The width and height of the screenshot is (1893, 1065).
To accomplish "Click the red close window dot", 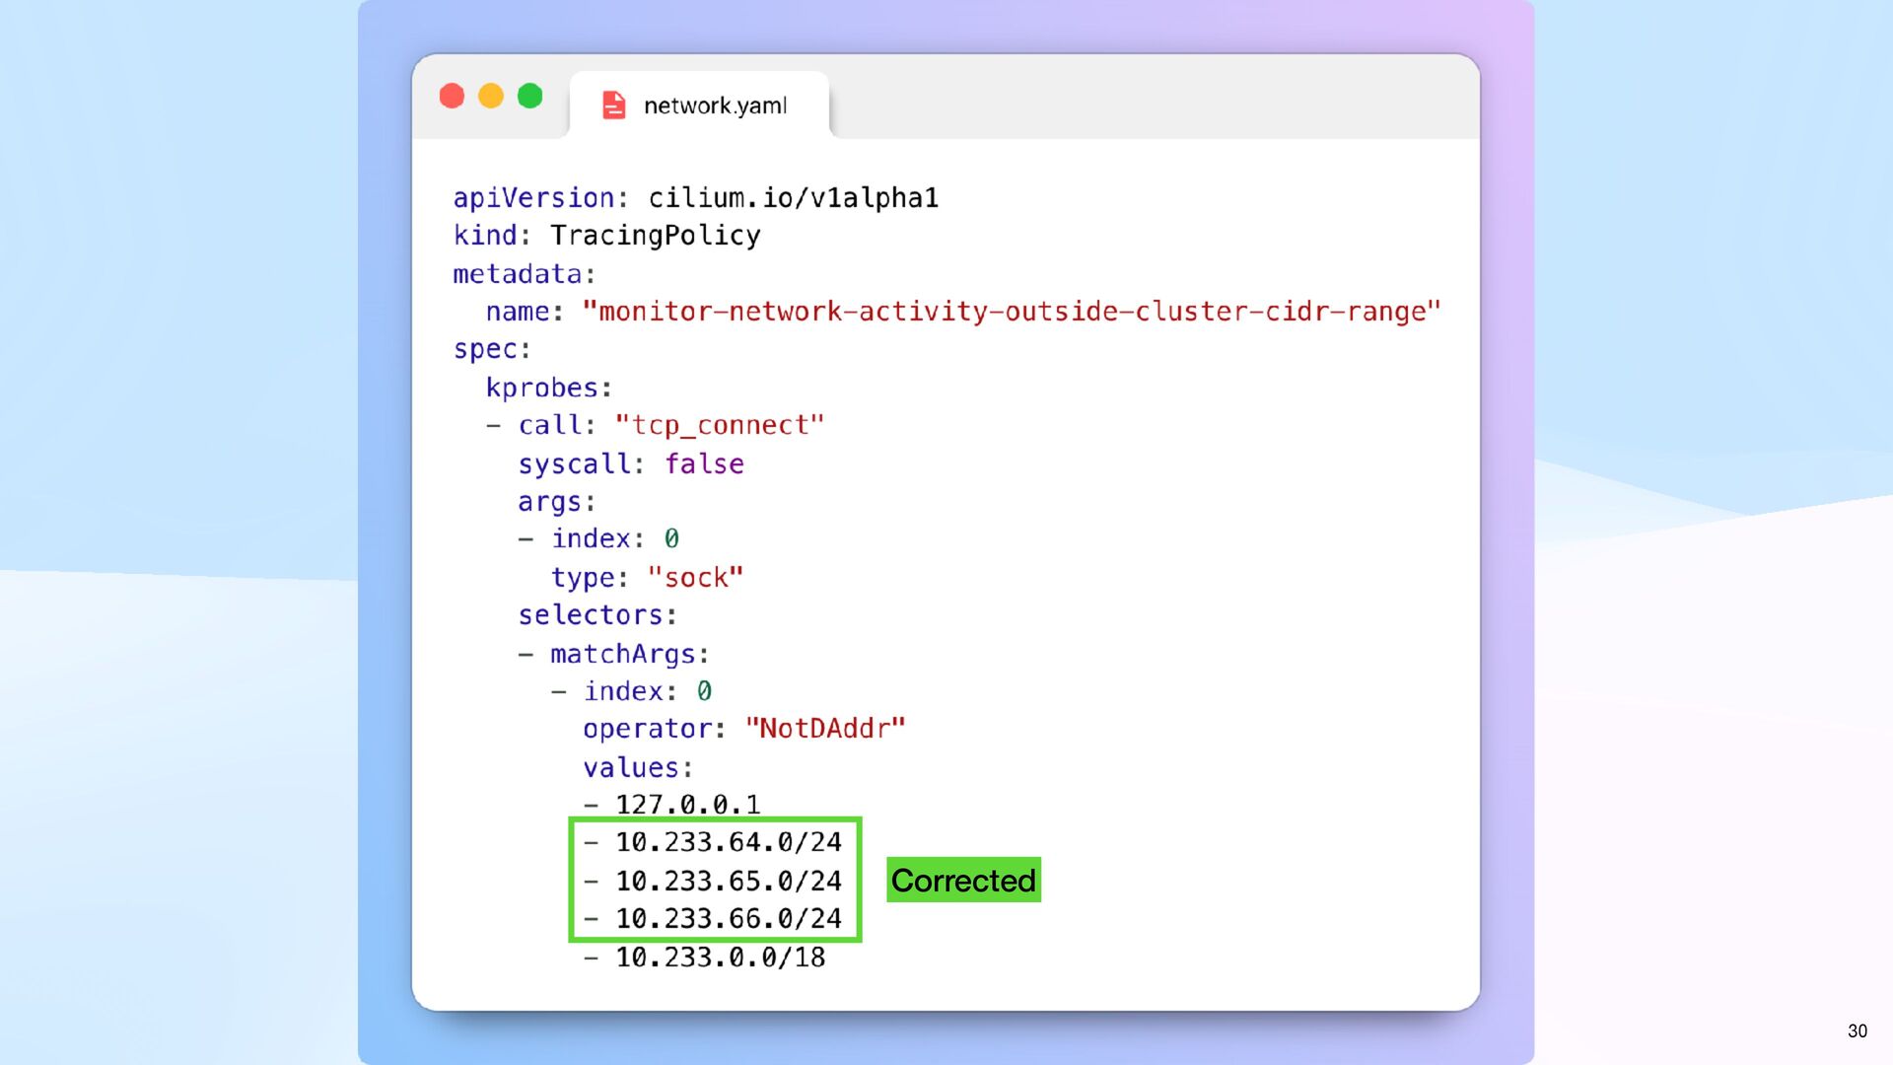I will click(x=452, y=96).
